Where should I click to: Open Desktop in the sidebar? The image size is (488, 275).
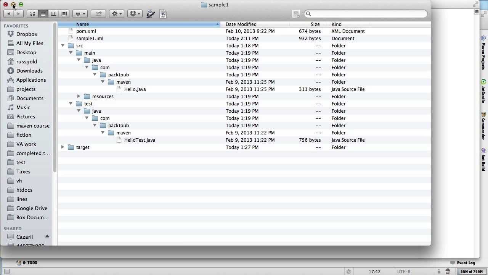[26, 52]
